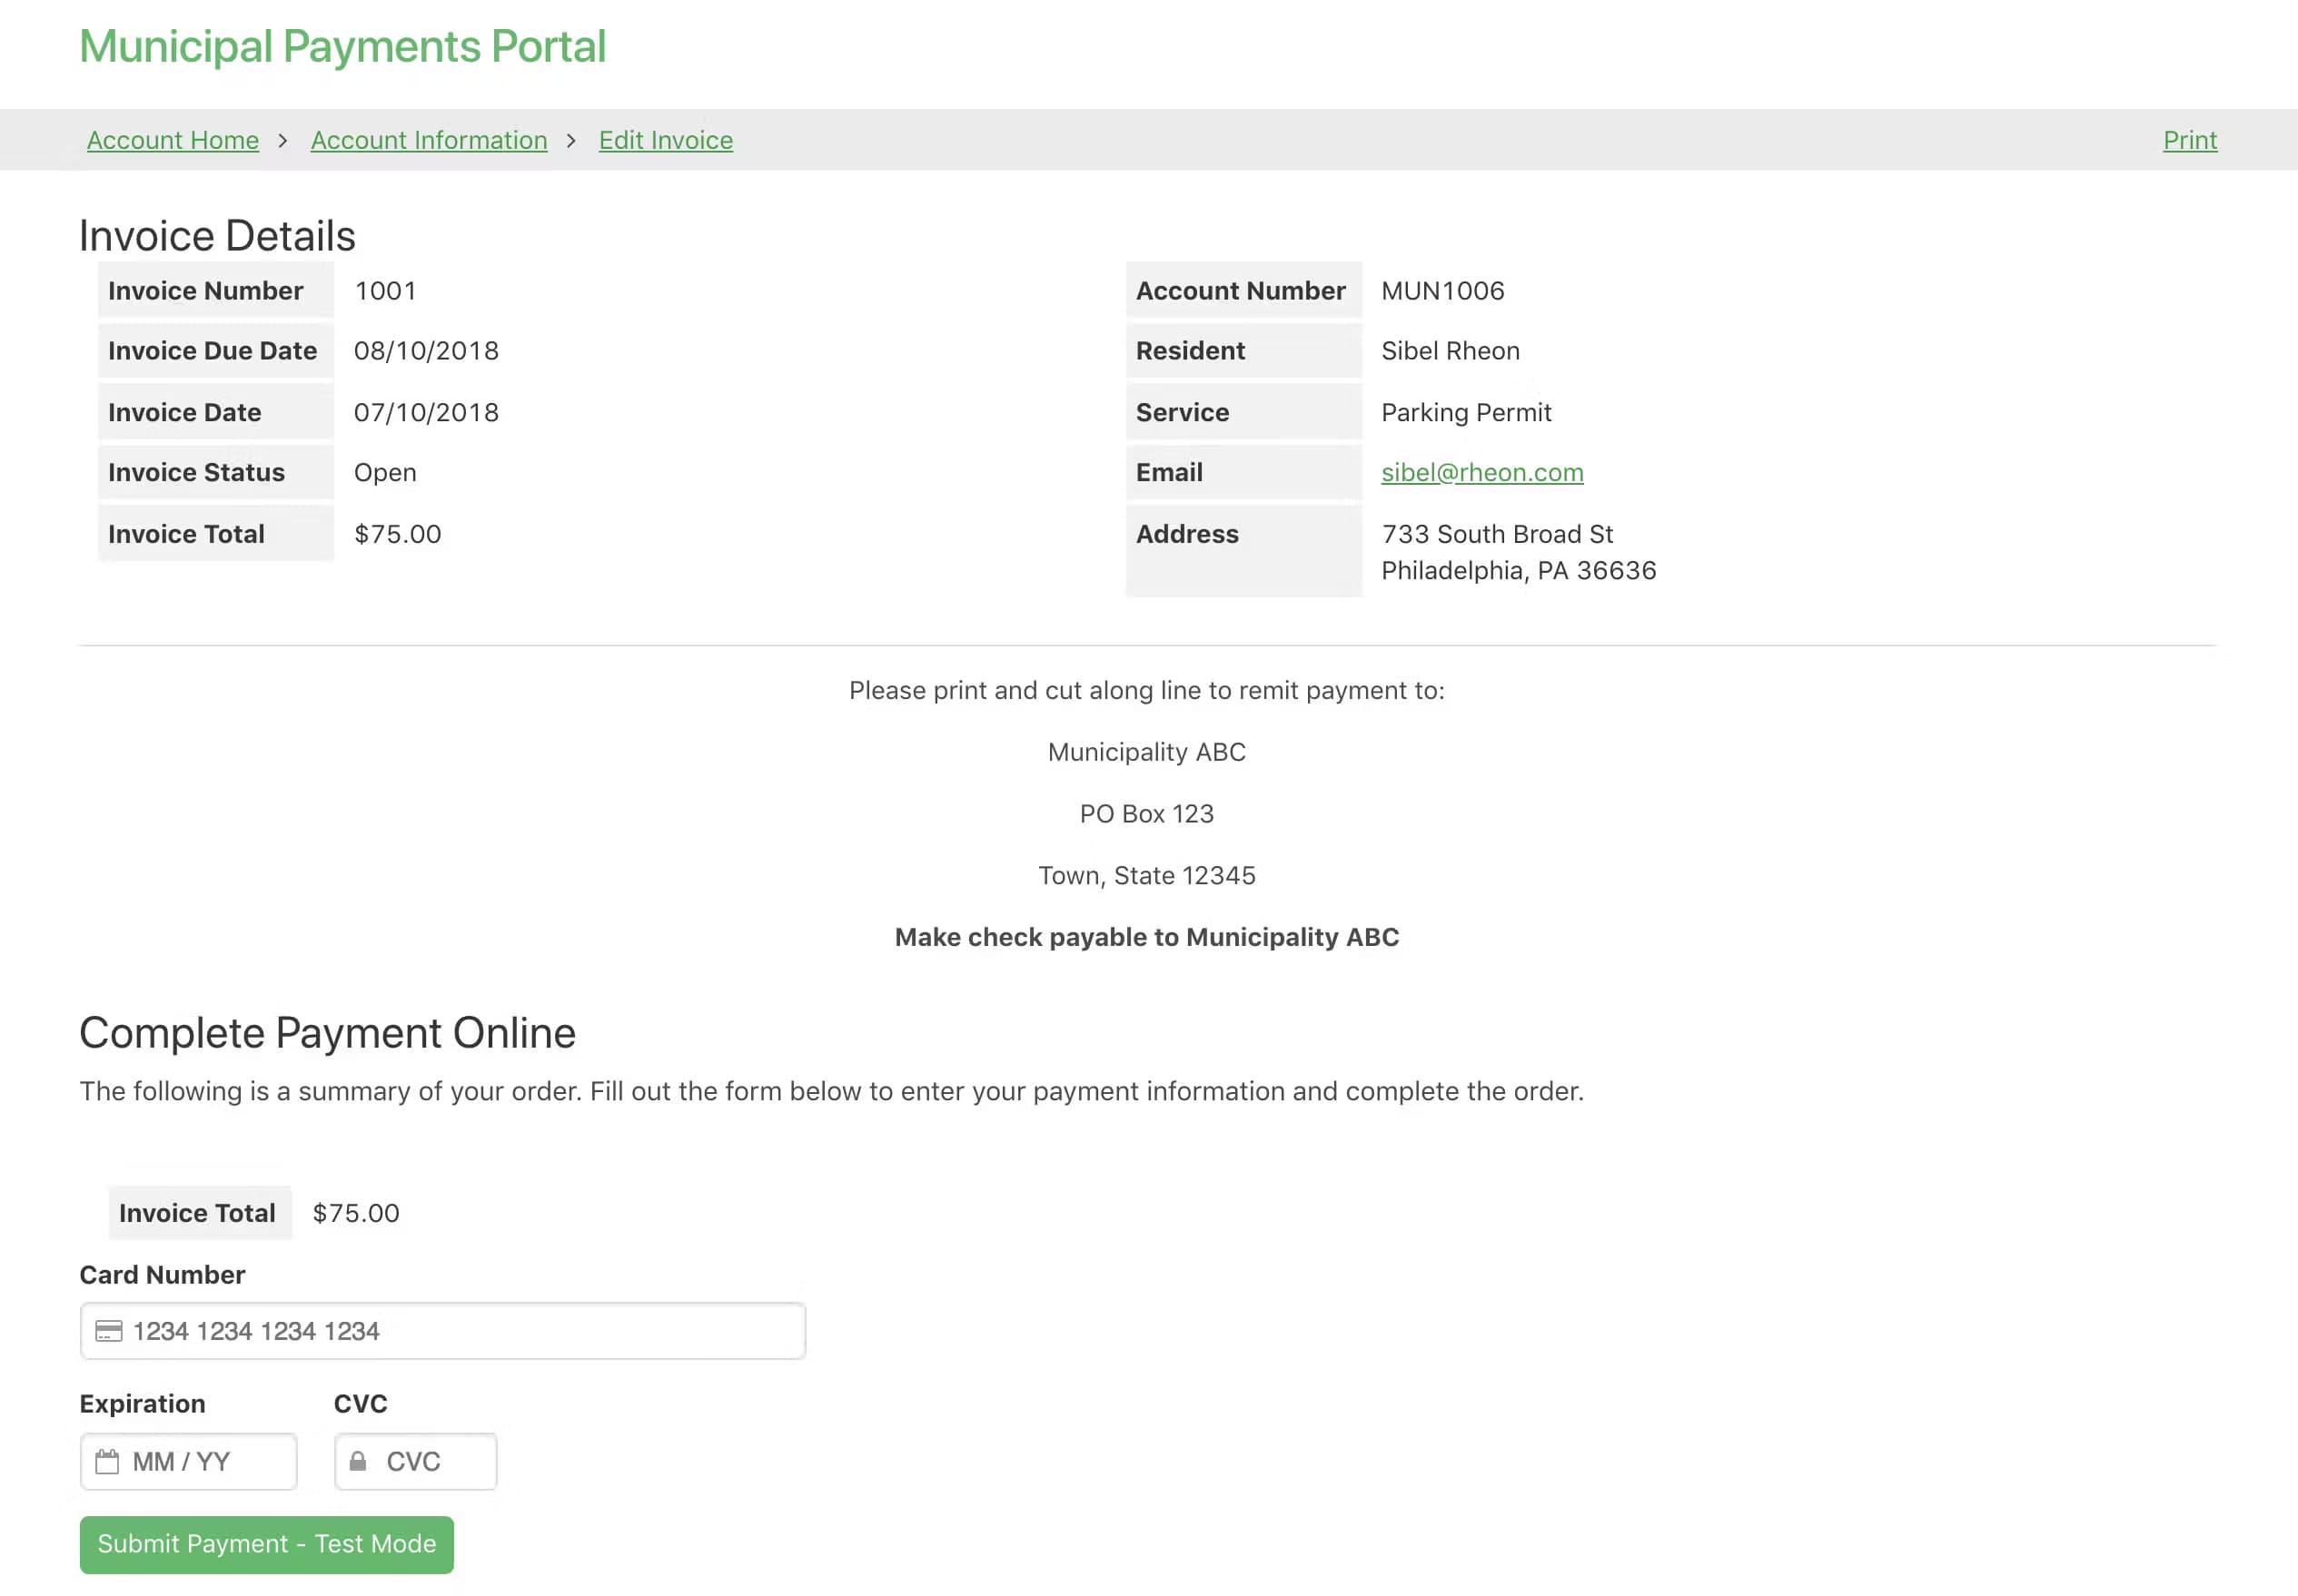
Task: Click the chevron before Edit Invoice breadcrumb
Action: pos(571,141)
